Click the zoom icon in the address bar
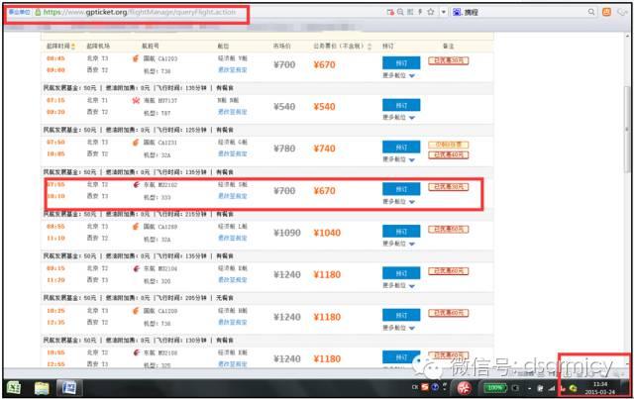The width and height of the screenshot is (634, 399). point(400,13)
